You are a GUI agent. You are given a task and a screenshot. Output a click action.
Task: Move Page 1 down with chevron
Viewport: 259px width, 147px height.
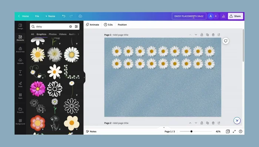196,35
